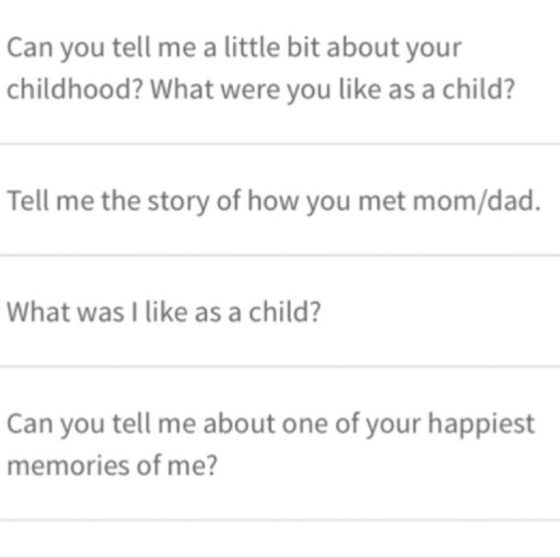The image size is (560, 558).
Task: Tap "What were you like as a child?" text
Action: click(332, 89)
